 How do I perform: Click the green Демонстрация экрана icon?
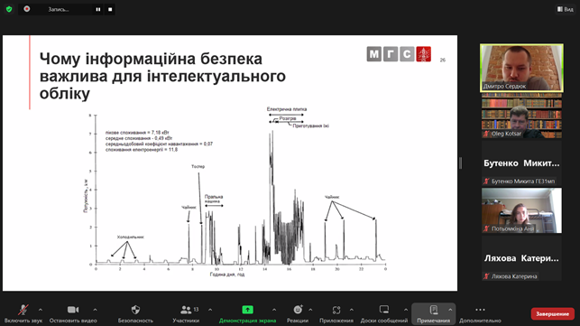tap(247, 310)
